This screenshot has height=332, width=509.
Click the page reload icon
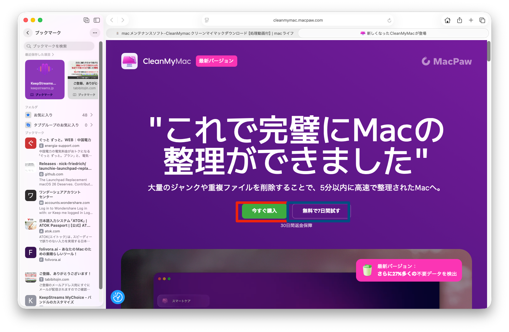[389, 20]
